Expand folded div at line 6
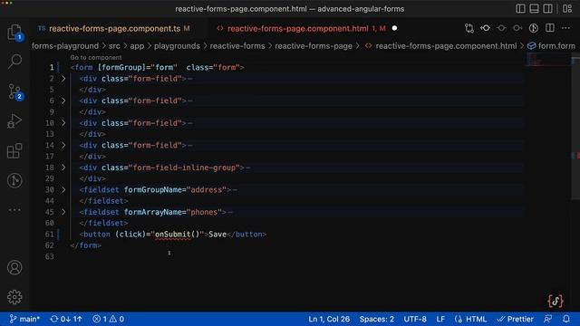Viewport: 580px width, 326px height. [x=63, y=101]
